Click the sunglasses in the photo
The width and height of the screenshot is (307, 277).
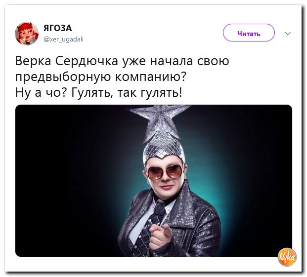tap(165, 172)
